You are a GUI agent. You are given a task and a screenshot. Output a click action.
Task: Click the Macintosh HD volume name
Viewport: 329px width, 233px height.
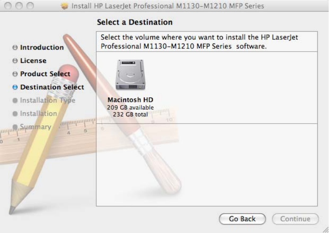point(130,100)
